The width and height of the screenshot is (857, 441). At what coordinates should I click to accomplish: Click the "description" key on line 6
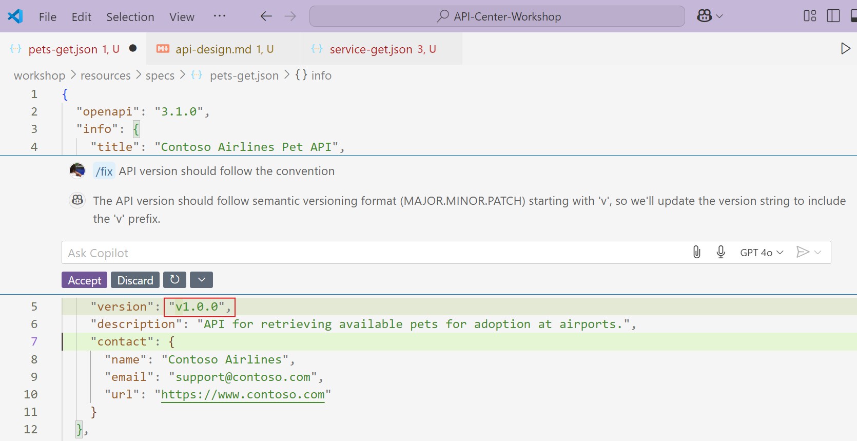(x=137, y=324)
